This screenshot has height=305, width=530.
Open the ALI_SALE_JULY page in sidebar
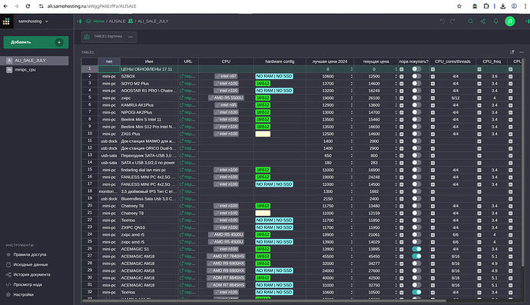click(x=35, y=61)
